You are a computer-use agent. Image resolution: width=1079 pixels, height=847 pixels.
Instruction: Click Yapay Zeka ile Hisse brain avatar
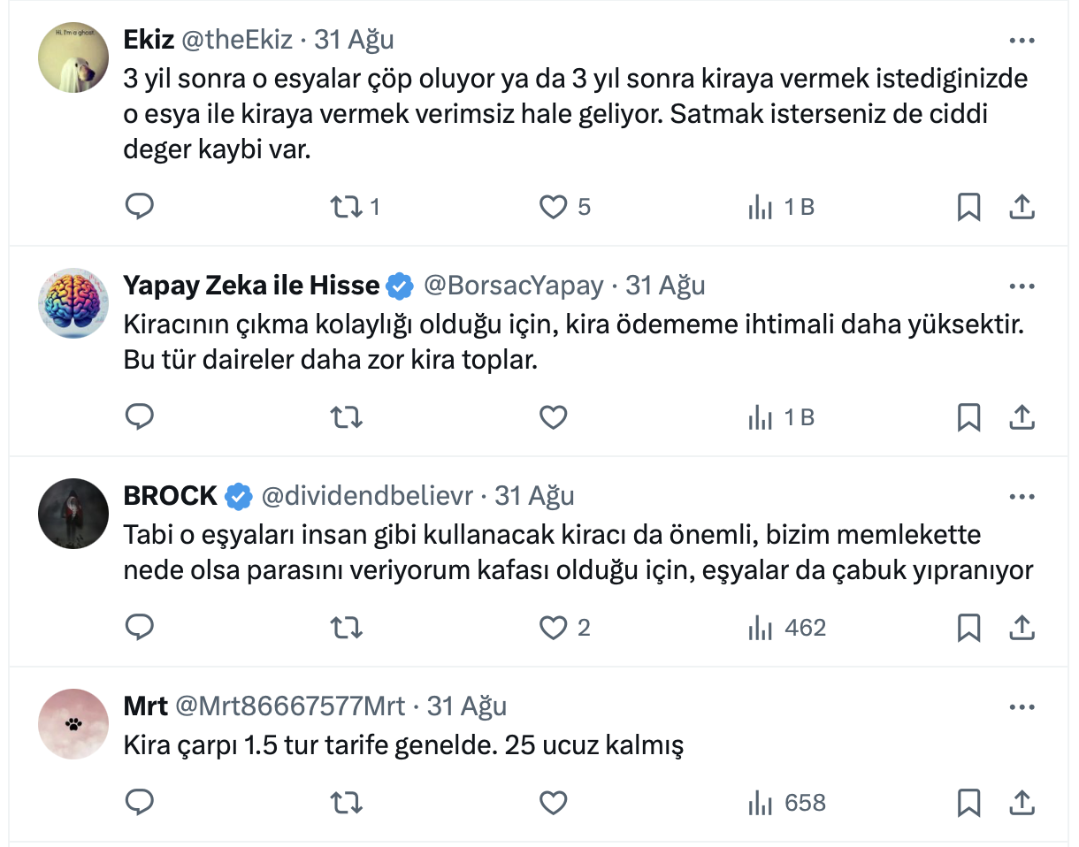pyautogui.click(x=73, y=302)
